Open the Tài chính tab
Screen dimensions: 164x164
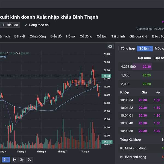pyautogui.click(x=118, y=36)
